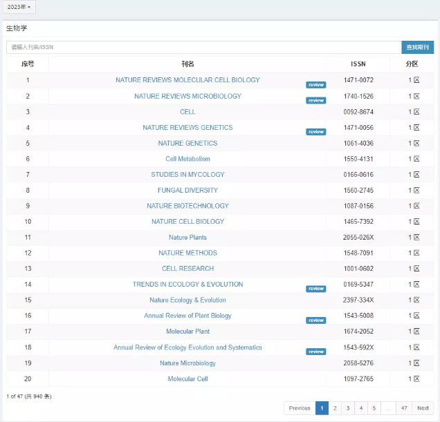Select pagination page 1
Viewport: 440px width, 422px height.
[322, 408]
